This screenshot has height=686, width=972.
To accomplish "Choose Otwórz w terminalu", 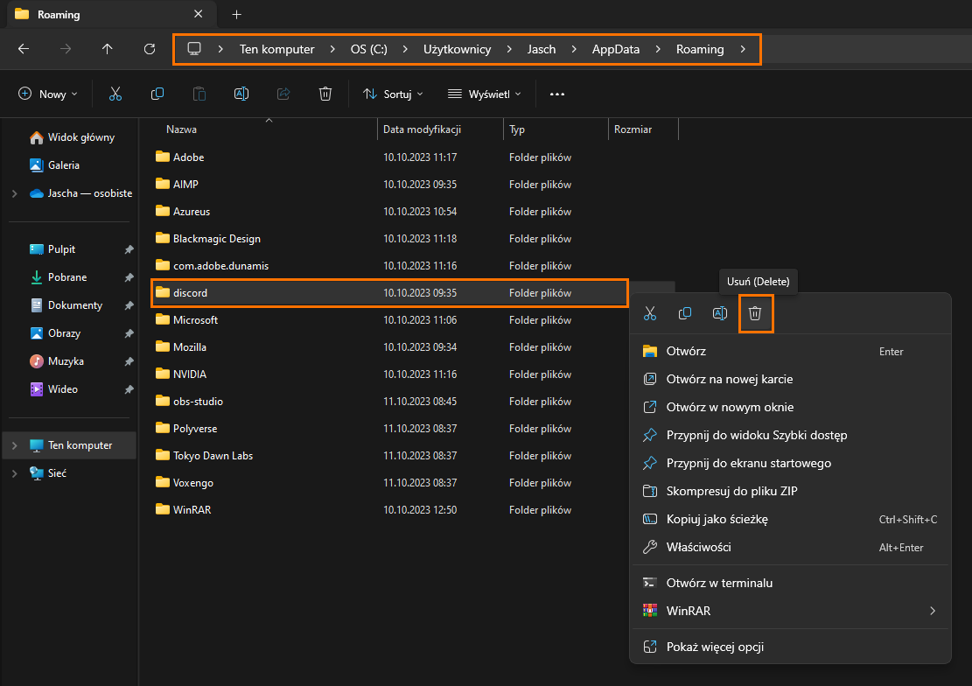I will click(790, 583).
